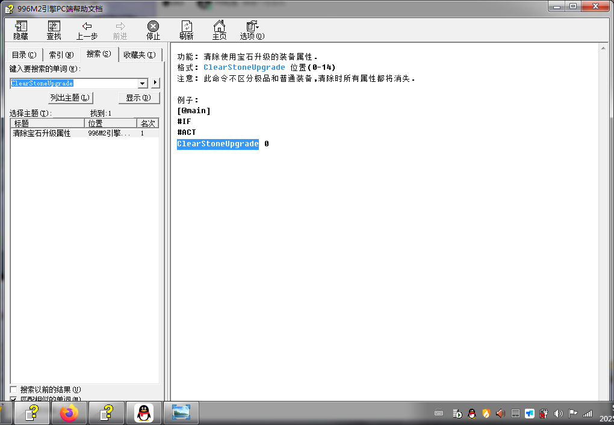Click the 隐藏 (Hide) toolbar icon
Image resolution: width=614 pixels, height=425 pixels.
click(21, 29)
